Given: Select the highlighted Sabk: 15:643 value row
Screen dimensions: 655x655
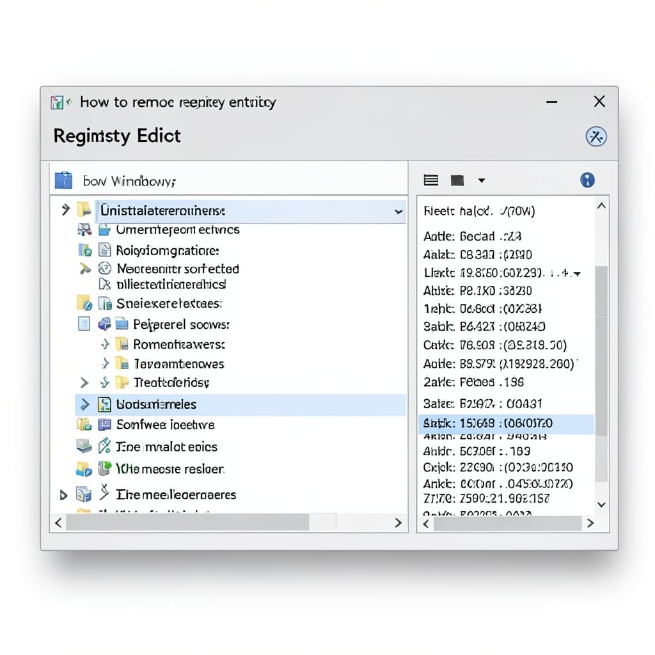Looking at the screenshot, I should (507, 423).
